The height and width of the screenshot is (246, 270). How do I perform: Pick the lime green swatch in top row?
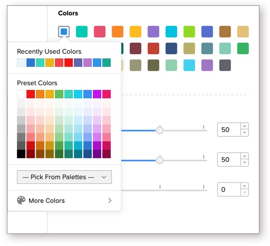189,32
